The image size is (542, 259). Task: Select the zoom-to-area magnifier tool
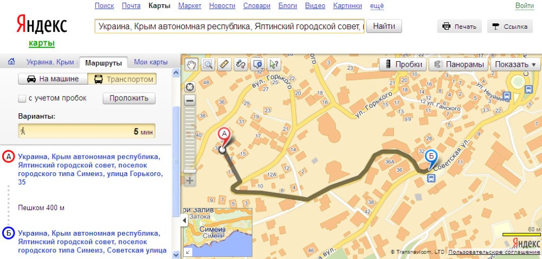click(x=208, y=64)
